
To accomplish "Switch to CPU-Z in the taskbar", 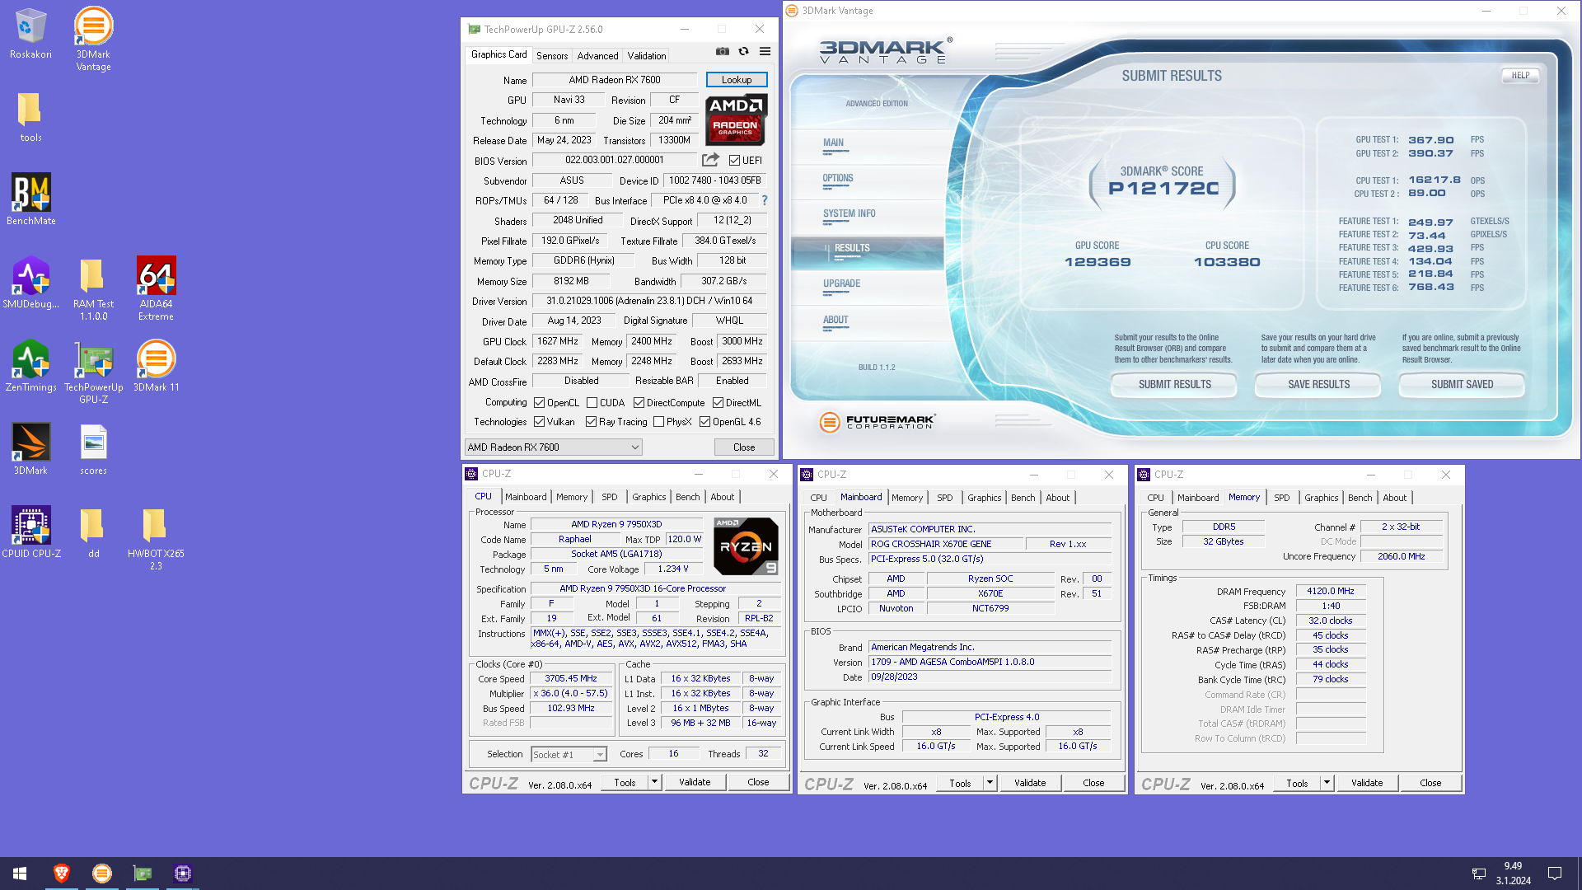I will tap(183, 874).
